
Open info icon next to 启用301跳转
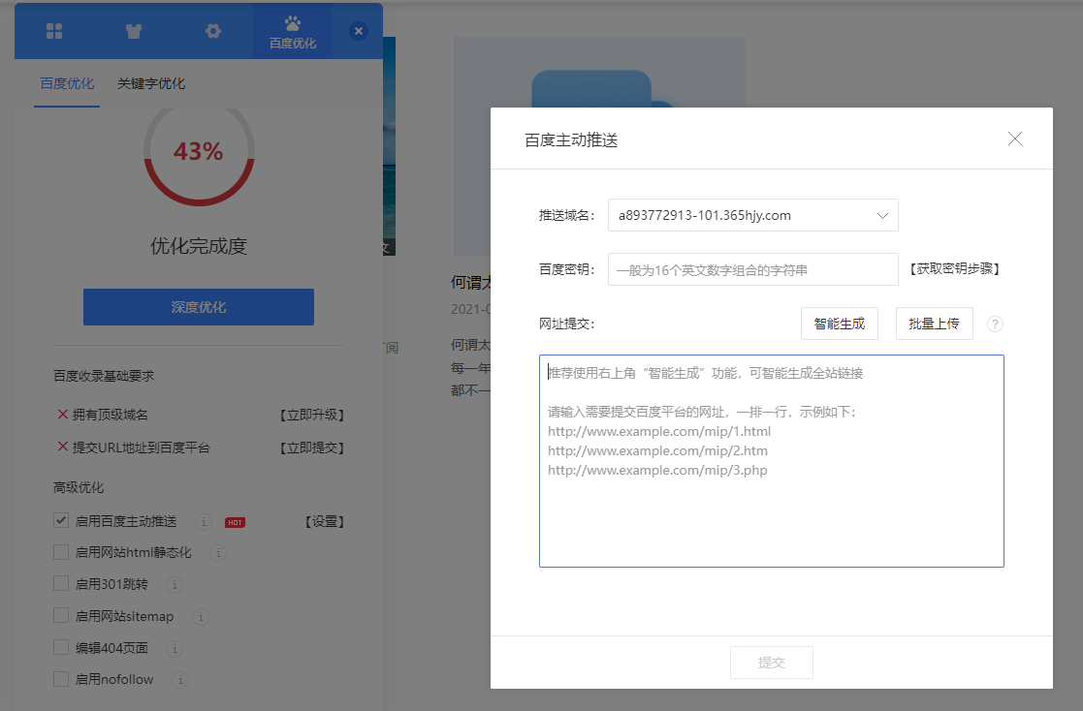coord(175,585)
